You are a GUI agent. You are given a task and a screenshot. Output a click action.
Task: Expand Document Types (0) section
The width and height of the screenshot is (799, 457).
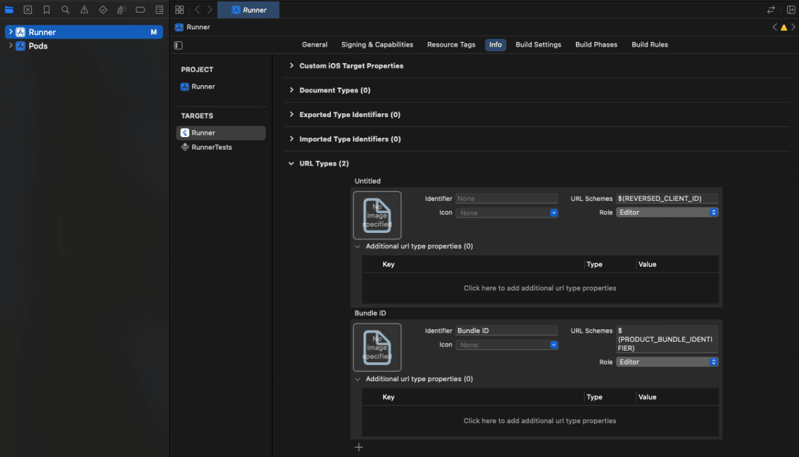(292, 90)
